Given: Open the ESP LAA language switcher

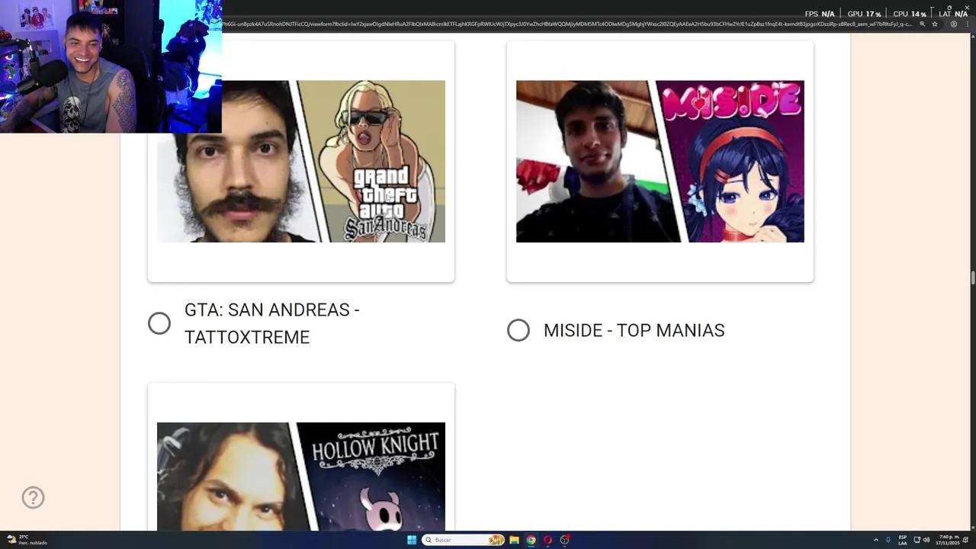Looking at the screenshot, I should 903,540.
